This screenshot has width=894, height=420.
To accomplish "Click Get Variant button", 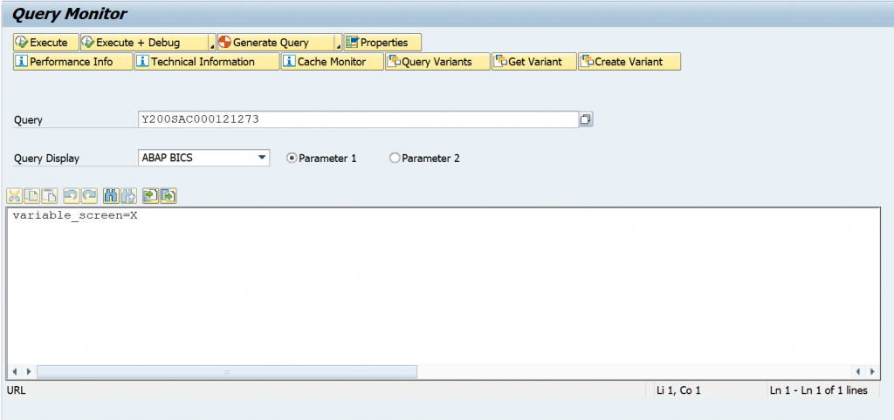I will tap(534, 62).
